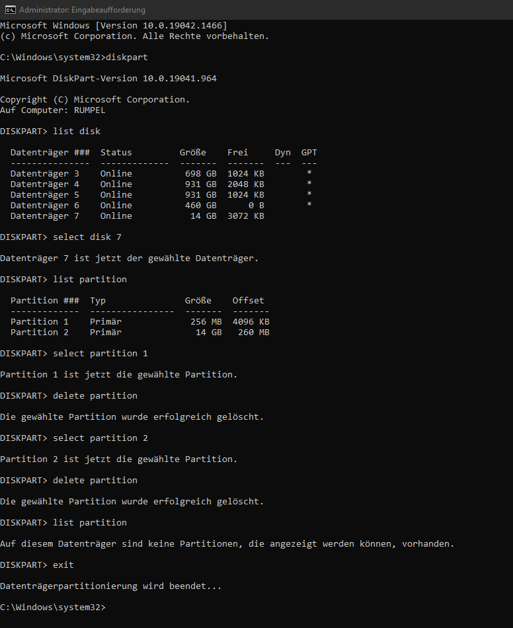Click the final prompt 'C:\Windows\system32>'
This screenshot has width=513, height=628.
point(53,608)
